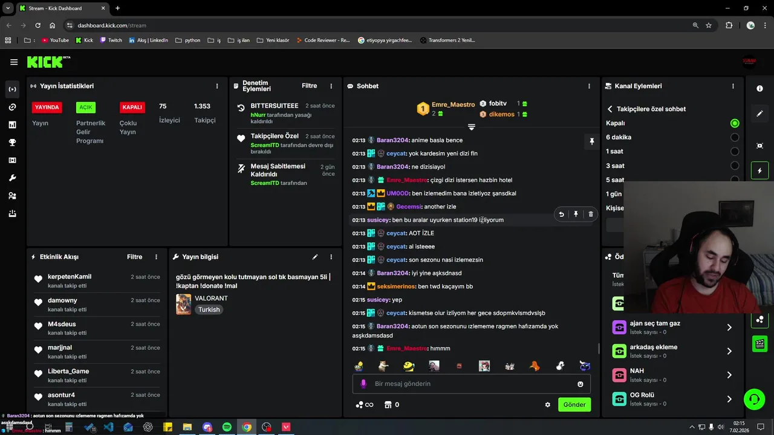This screenshot has height=435, width=774.
Task: Edit Yayın bilgisi with the pencil icon
Action: tap(315, 257)
